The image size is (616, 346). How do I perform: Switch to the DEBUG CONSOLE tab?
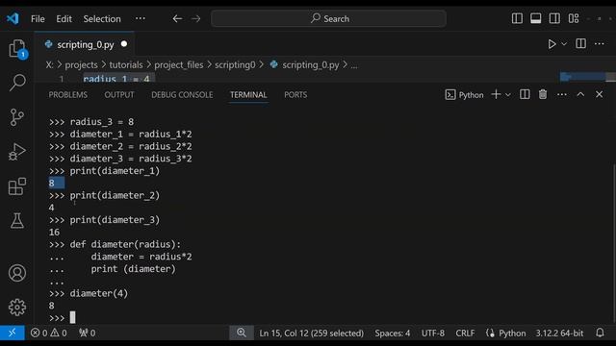pyautogui.click(x=182, y=95)
